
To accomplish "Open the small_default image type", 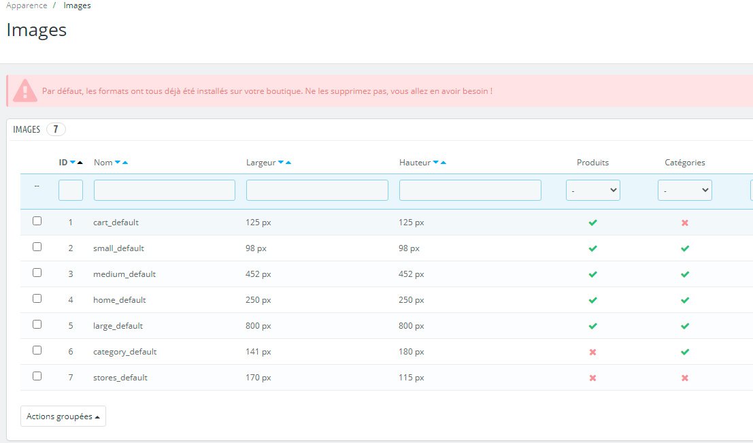I will (x=118, y=248).
